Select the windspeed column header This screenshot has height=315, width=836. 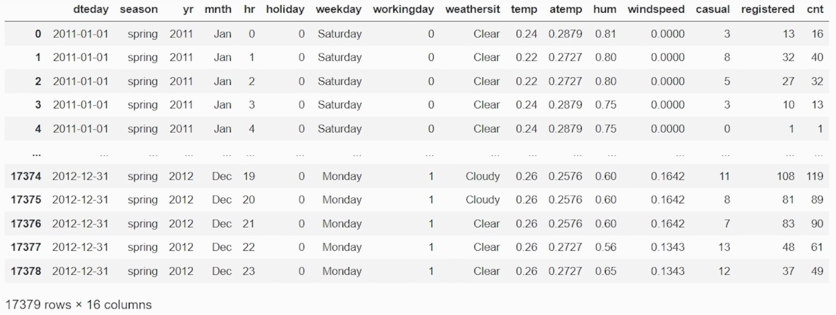tap(656, 9)
